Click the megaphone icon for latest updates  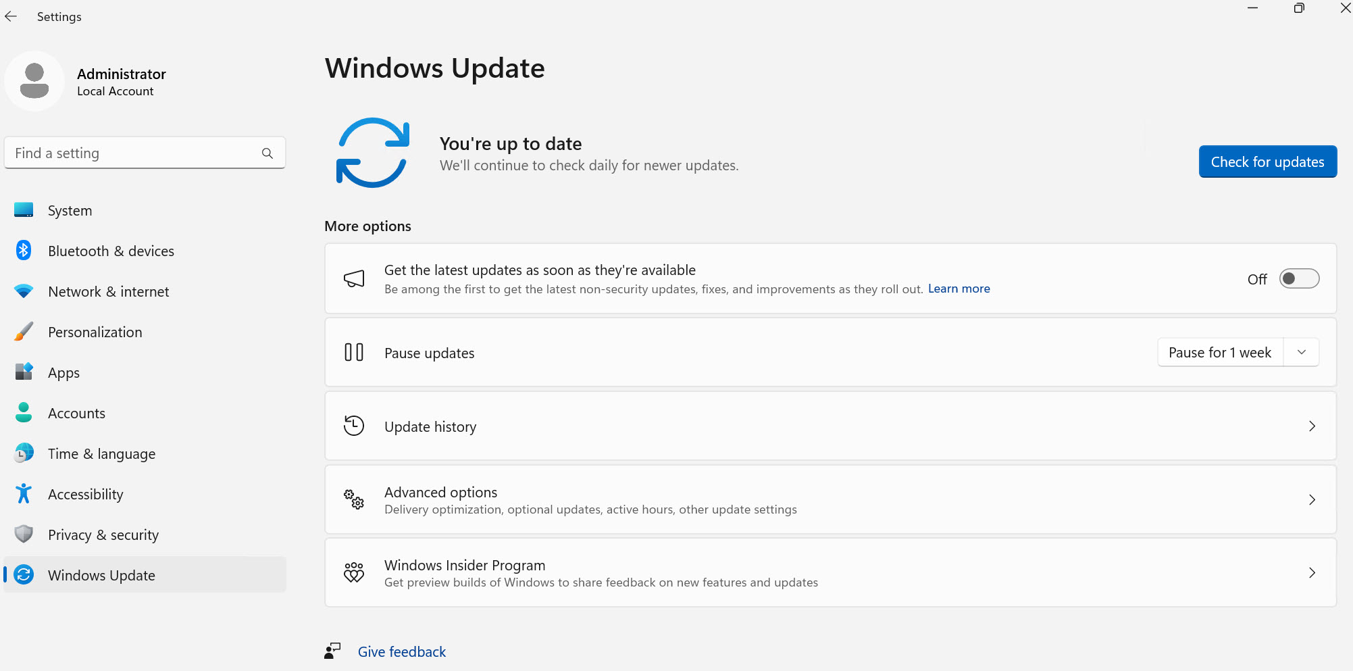click(354, 278)
